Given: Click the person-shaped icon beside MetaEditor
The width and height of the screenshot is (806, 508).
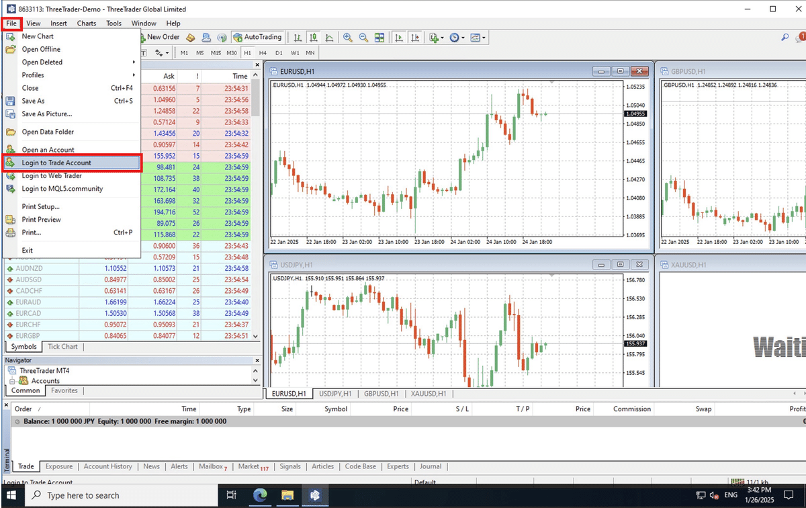Looking at the screenshot, I should [206, 38].
